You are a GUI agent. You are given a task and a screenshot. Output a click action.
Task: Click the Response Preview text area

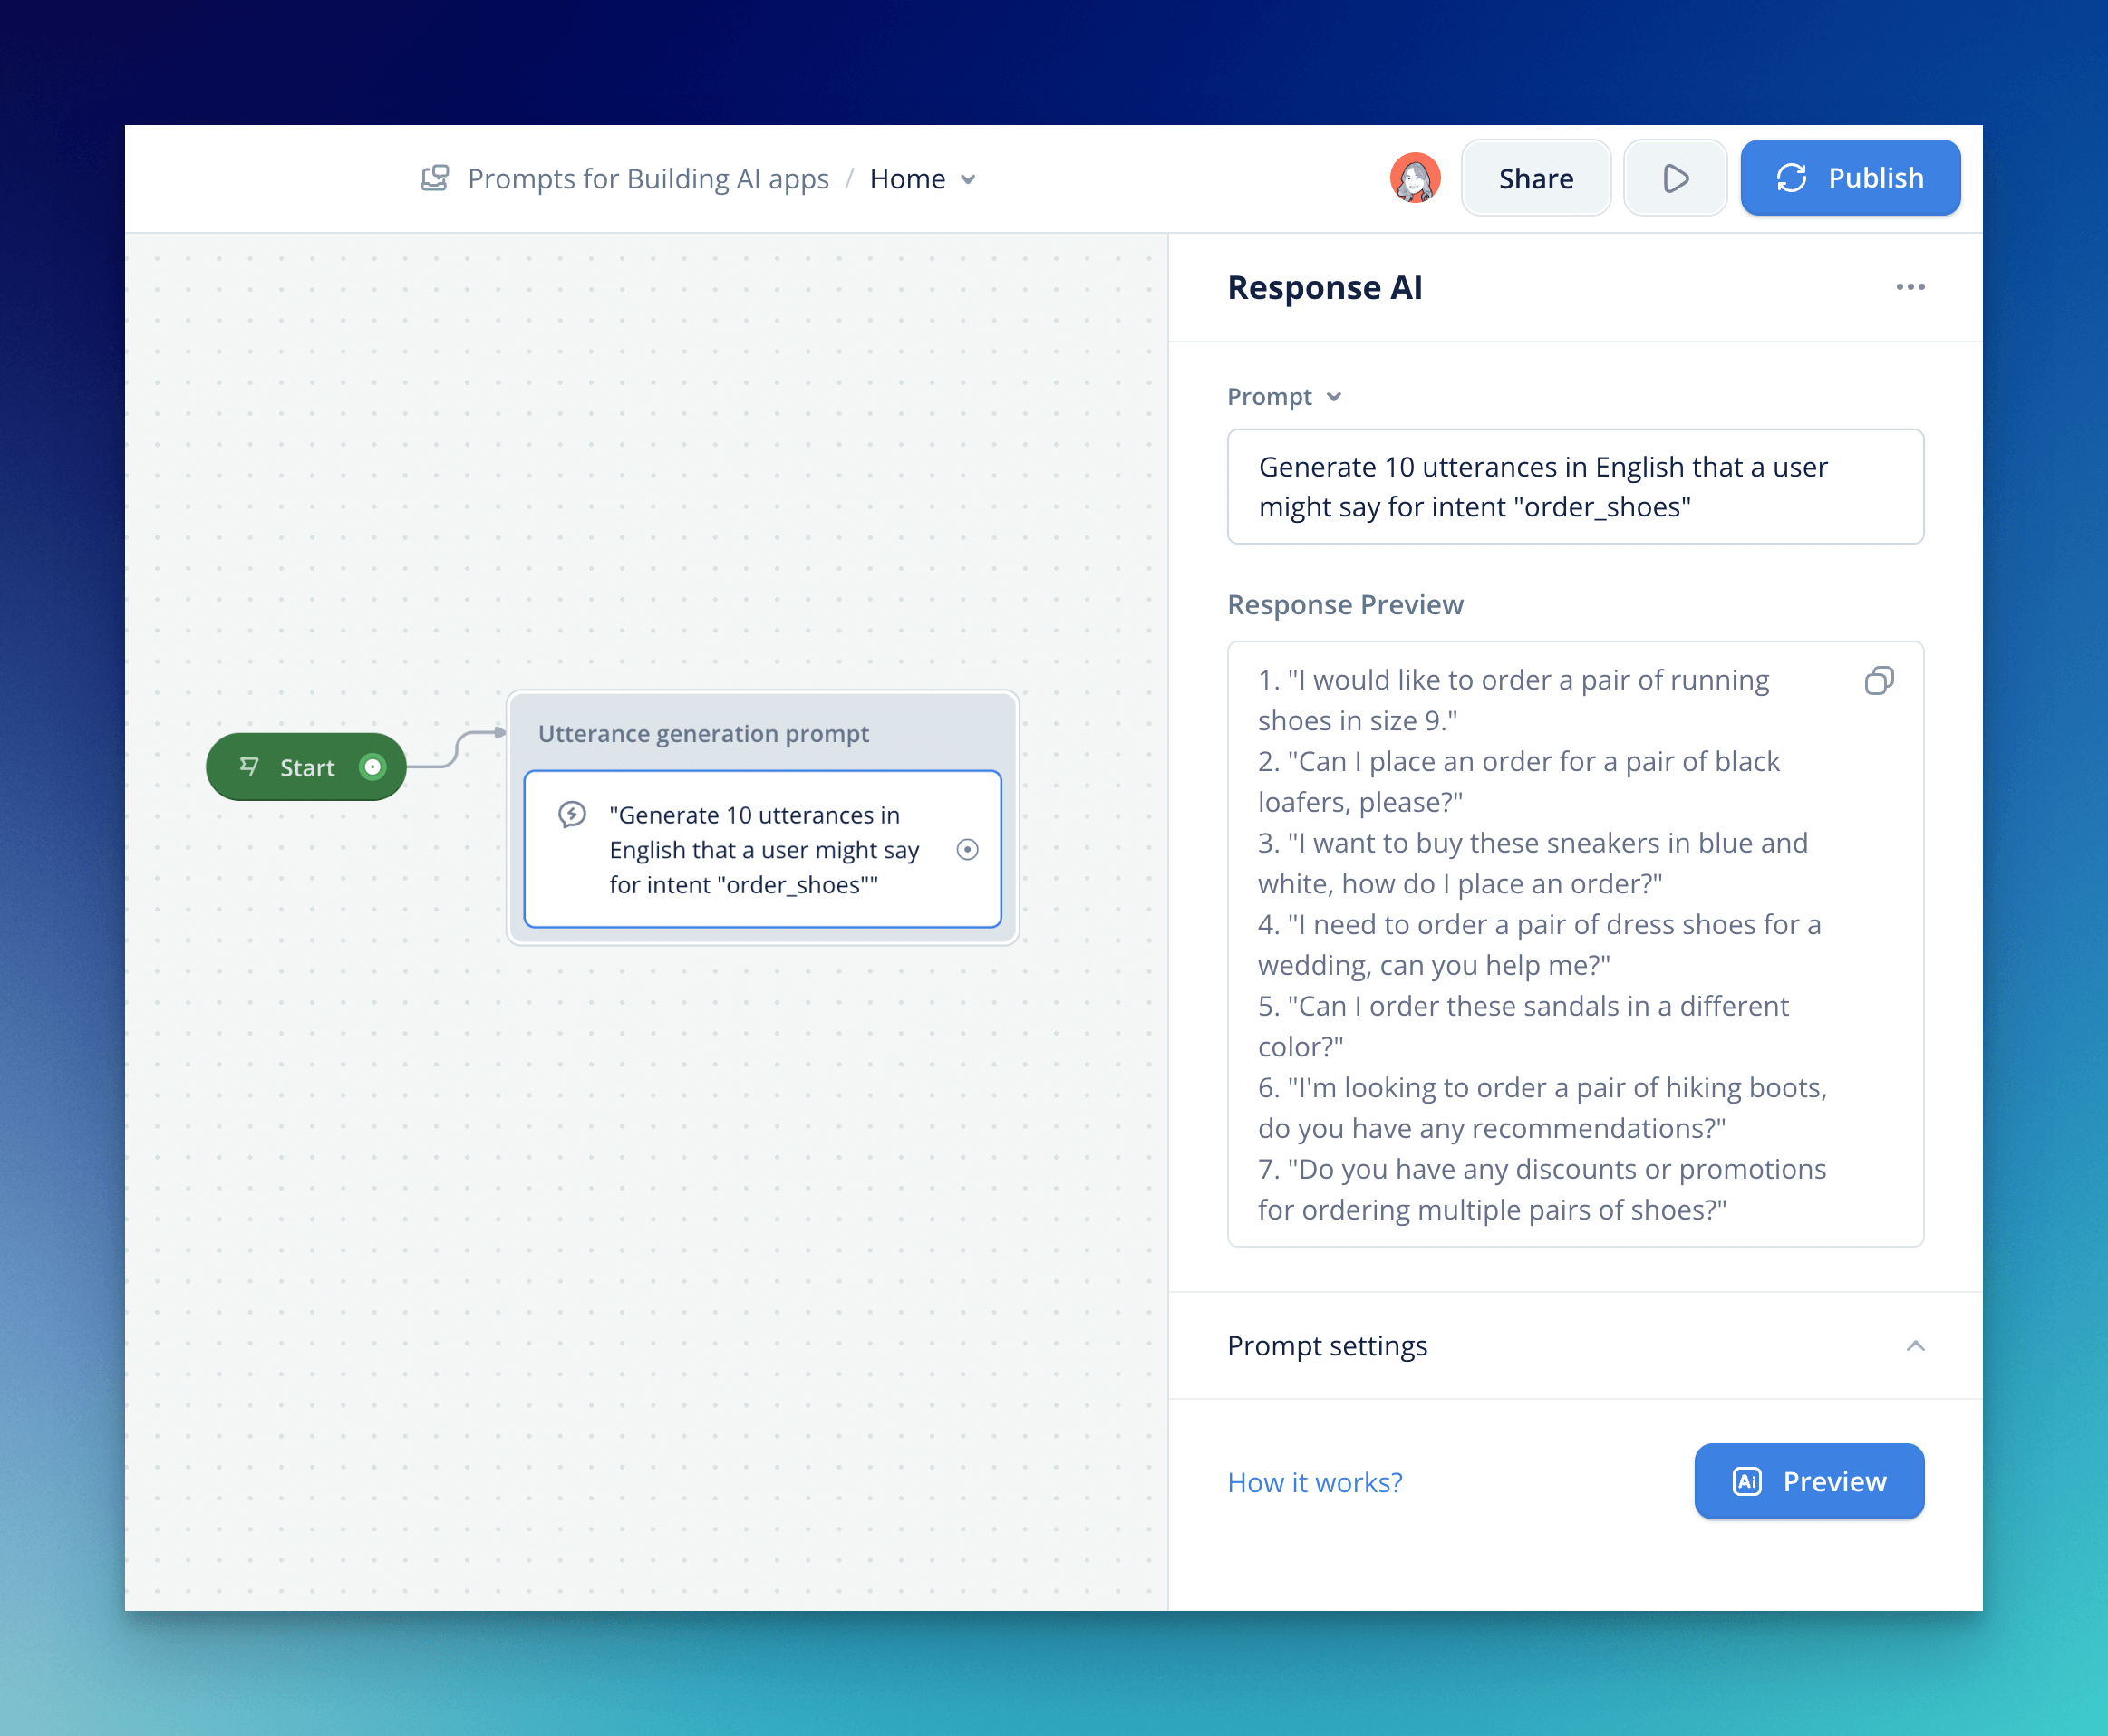pyautogui.click(x=1544, y=944)
